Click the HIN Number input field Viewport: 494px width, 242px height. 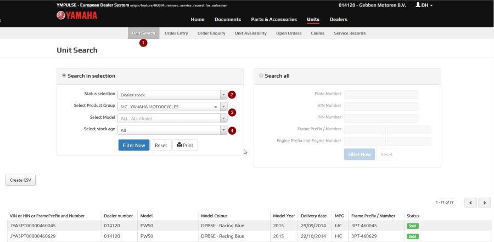pyautogui.click(x=381, y=118)
